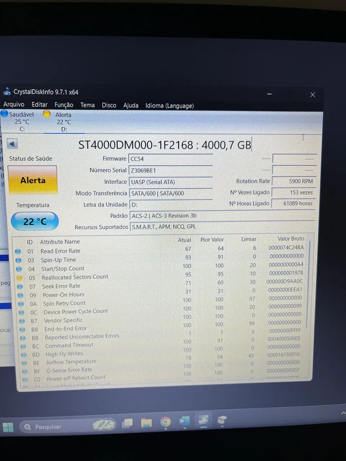Click the blue status dot for Spin-Up Time
Image resolution: width=346 pixels, height=461 pixels.
(18, 260)
